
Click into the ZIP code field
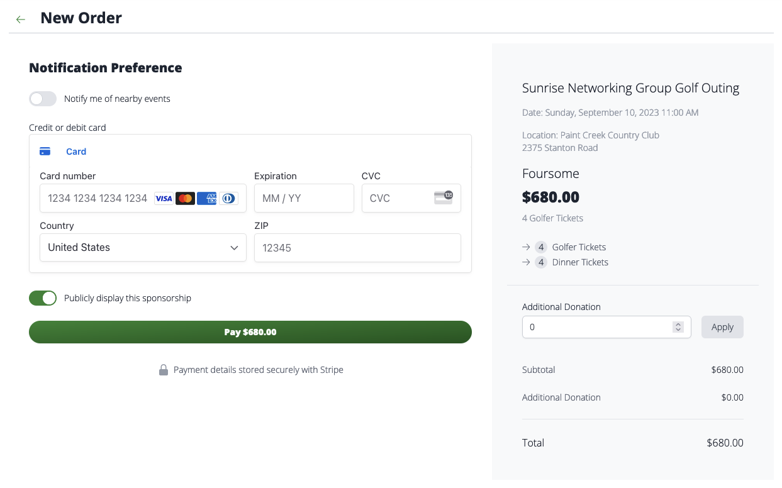click(357, 248)
